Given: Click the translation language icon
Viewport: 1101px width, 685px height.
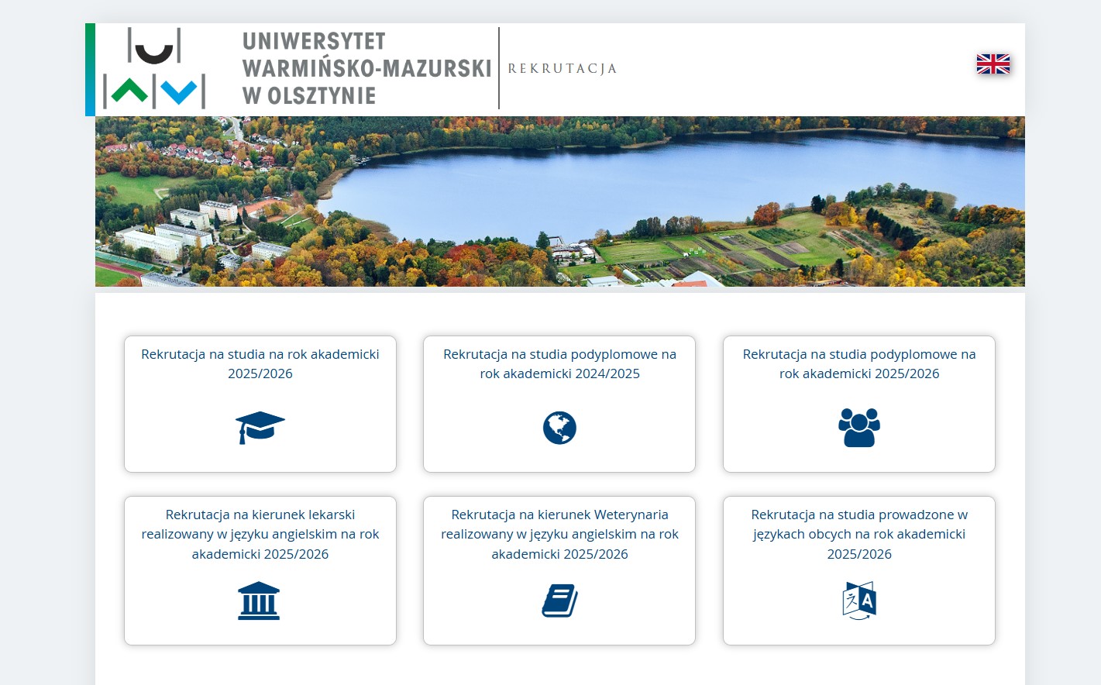Looking at the screenshot, I should 859,601.
